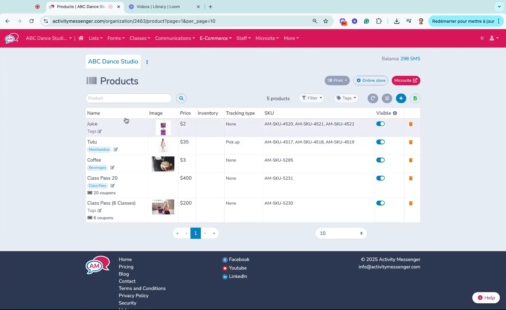This screenshot has width=506, height=310.
Task: Disable visibility of the Tutu product
Action: tap(380, 142)
